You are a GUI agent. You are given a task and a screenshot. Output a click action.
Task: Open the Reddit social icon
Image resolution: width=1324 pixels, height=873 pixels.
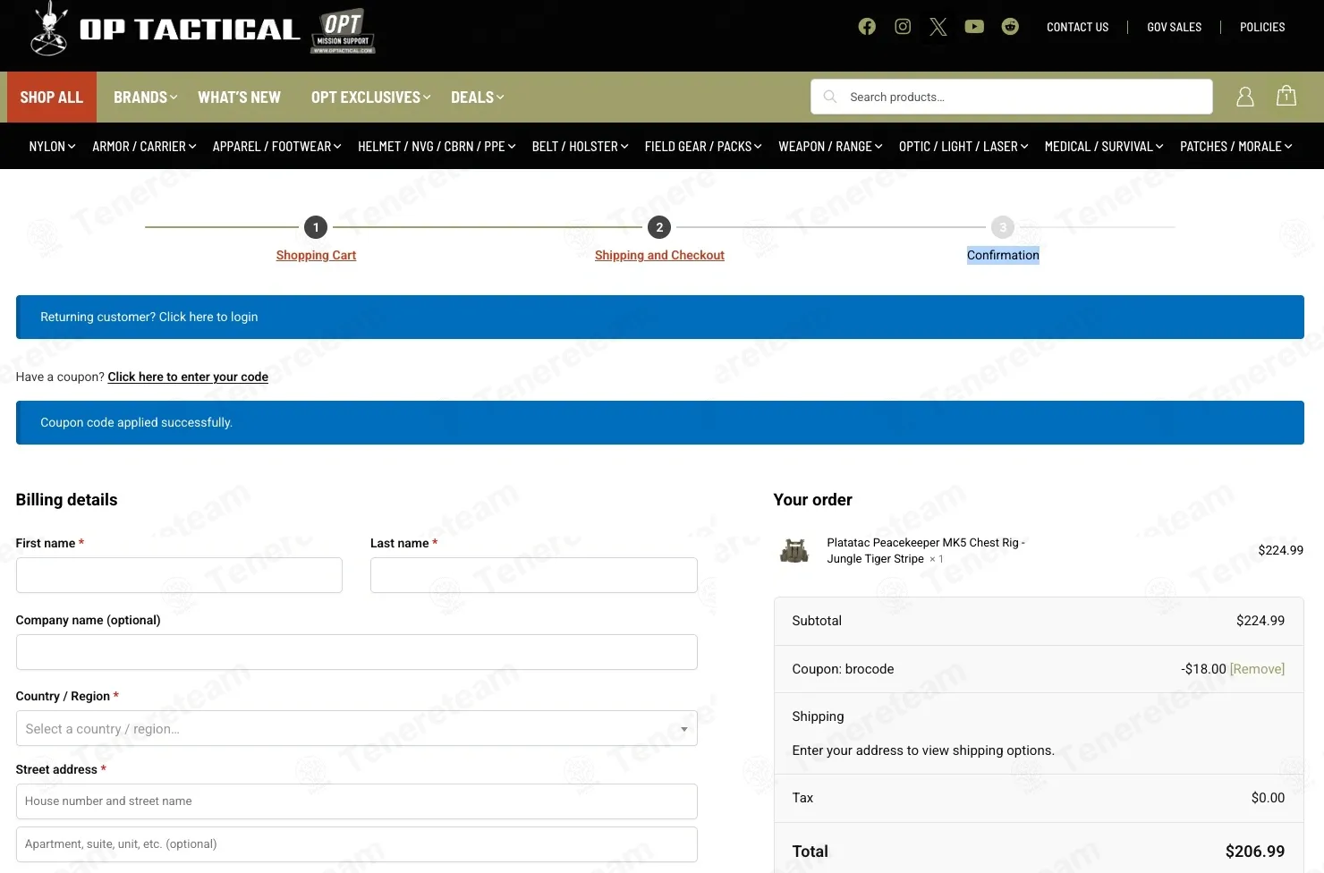click(1010, 27)
